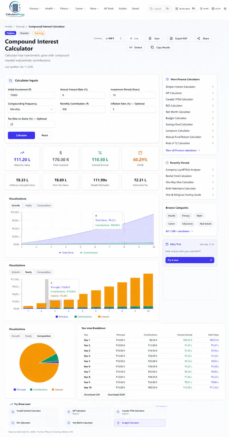Toggle Interest legend in bar chart
The height and width of the screenshot is (437, 229).
(x=103, y=317)
